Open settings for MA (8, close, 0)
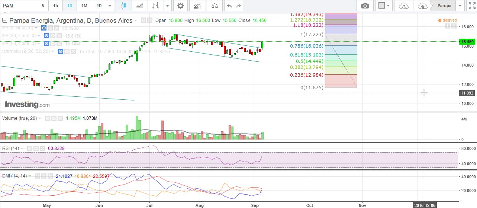 (51, 28)
